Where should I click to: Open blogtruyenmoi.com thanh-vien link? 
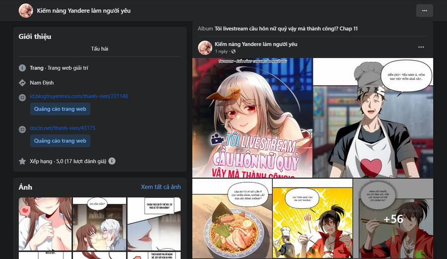coord(78,96)
